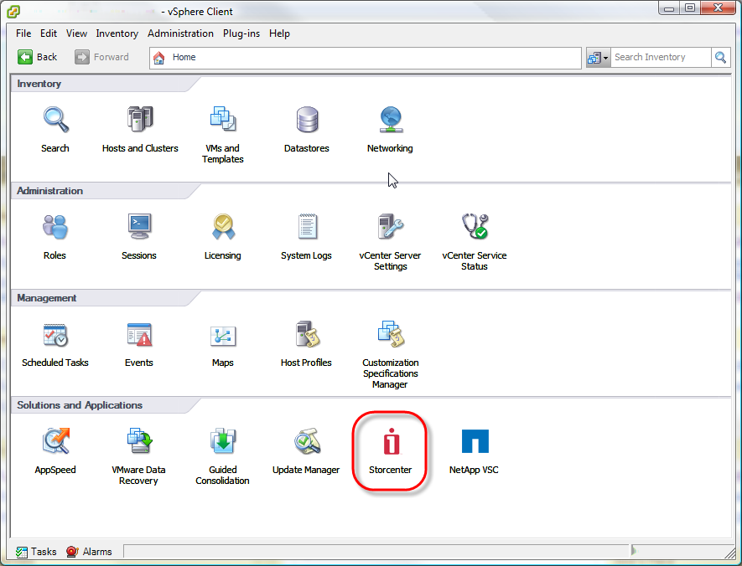Open the Networking inventory

point(391,119)
